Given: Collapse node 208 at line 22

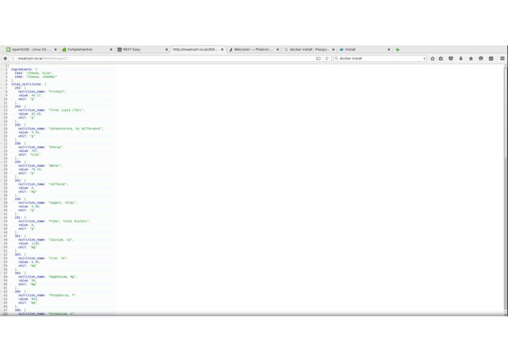Looking at the screenshot, I should pos(1,143).
